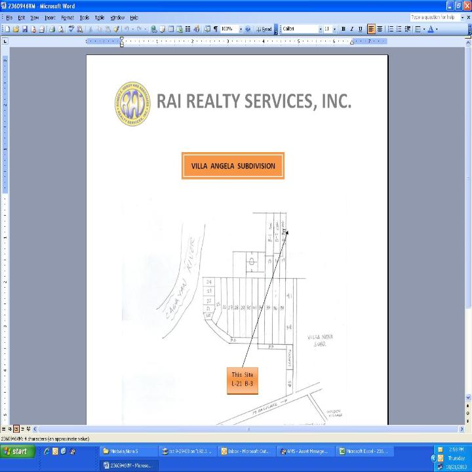This screenshot has width=472, height=472.
Task: Open the Insert menu
Action: coord(50,18)
